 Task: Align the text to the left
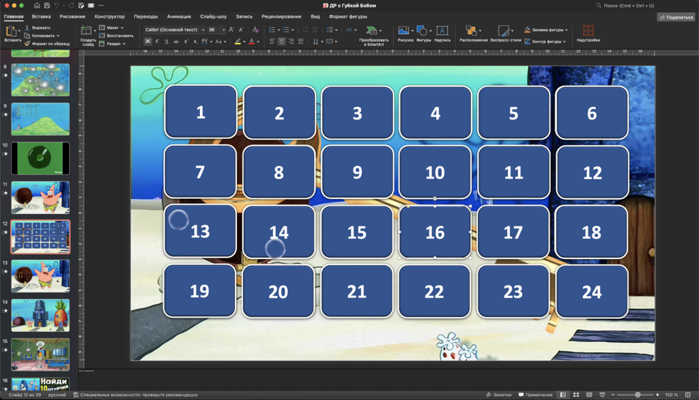point(272,42)
